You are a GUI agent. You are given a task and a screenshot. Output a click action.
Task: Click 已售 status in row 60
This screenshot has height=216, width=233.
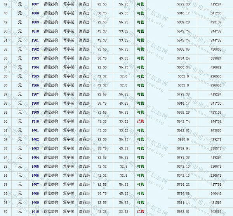tap(140, 121)
